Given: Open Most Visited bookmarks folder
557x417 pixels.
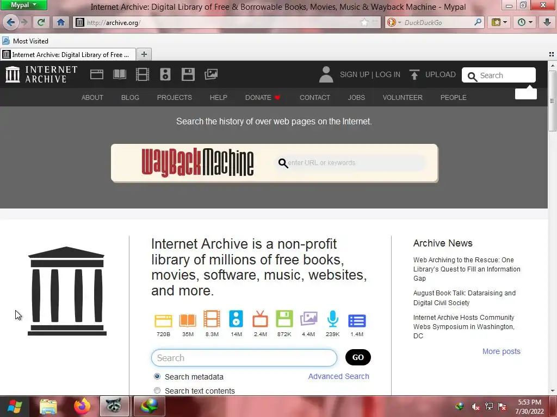Looking at the screenshot, I should tap(25, 41).
